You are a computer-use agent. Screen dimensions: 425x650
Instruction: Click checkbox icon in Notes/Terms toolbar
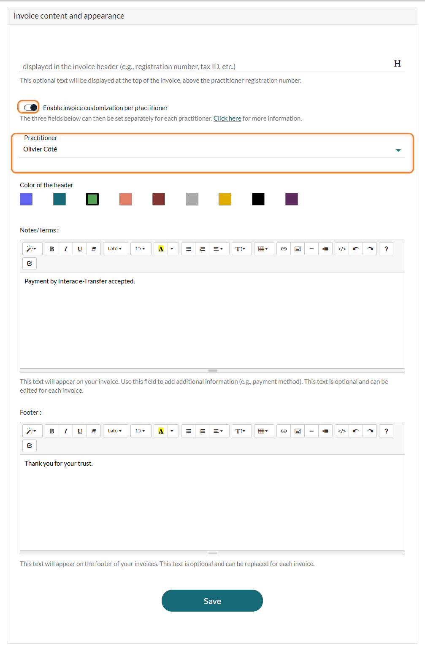[x=30, y=264]
